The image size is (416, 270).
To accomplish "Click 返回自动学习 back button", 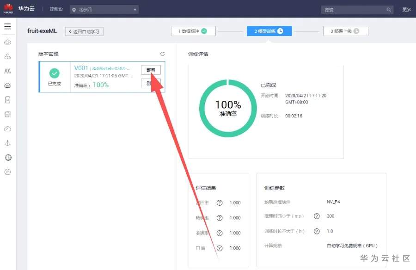I will [84, 31].
